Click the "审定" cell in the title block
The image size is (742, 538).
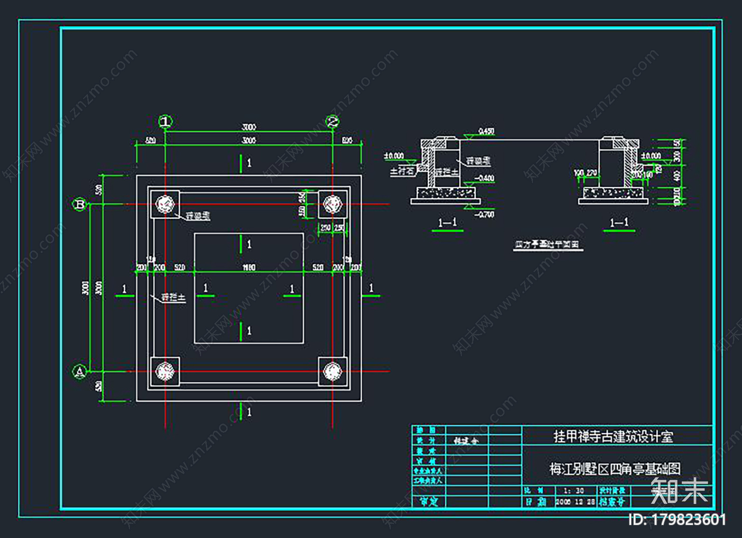(429, 501)
